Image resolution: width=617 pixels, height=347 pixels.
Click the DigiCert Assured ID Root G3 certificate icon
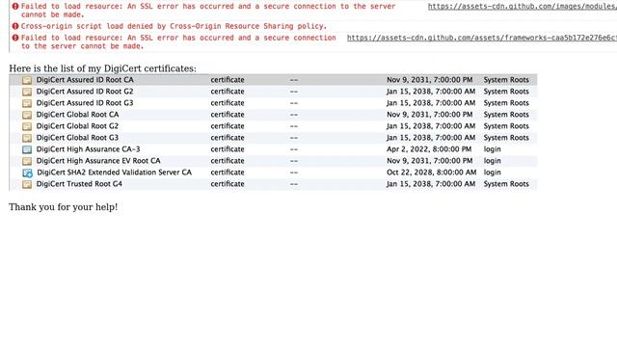pos(27,103)
